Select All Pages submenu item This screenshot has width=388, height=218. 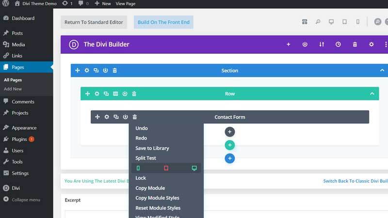[13, 80]
